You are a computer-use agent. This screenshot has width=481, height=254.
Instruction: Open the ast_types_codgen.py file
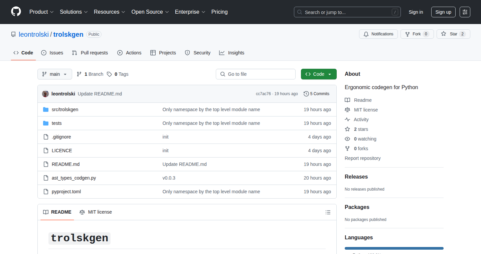(74, 178)
